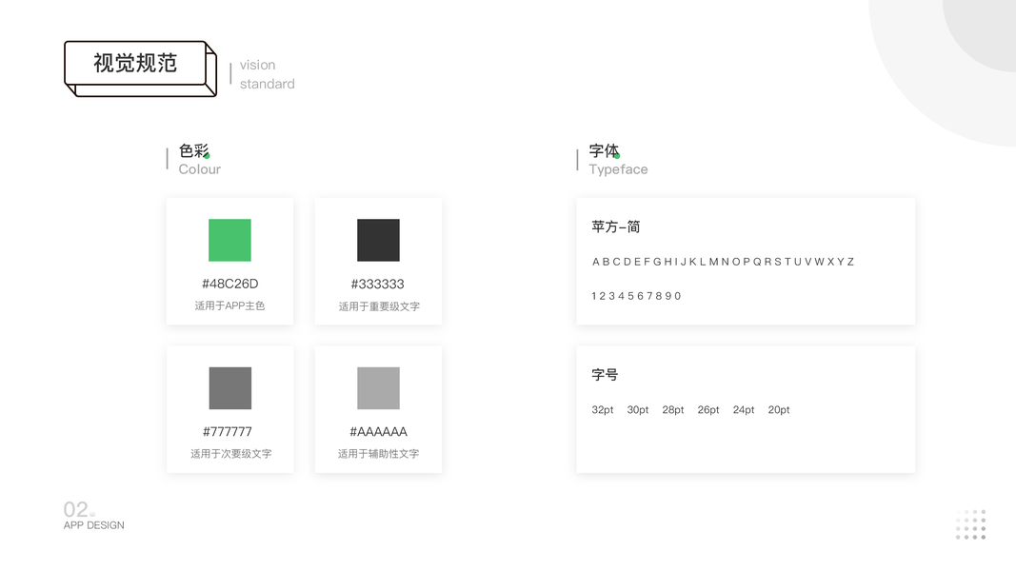
Task: Click the 色彩 section heading
Action: (193, 151)
